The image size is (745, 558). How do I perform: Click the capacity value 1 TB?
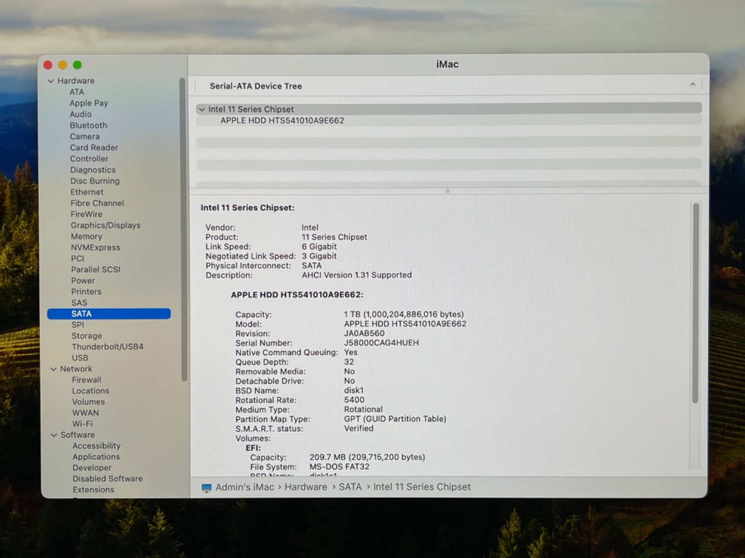pos(404,315)
